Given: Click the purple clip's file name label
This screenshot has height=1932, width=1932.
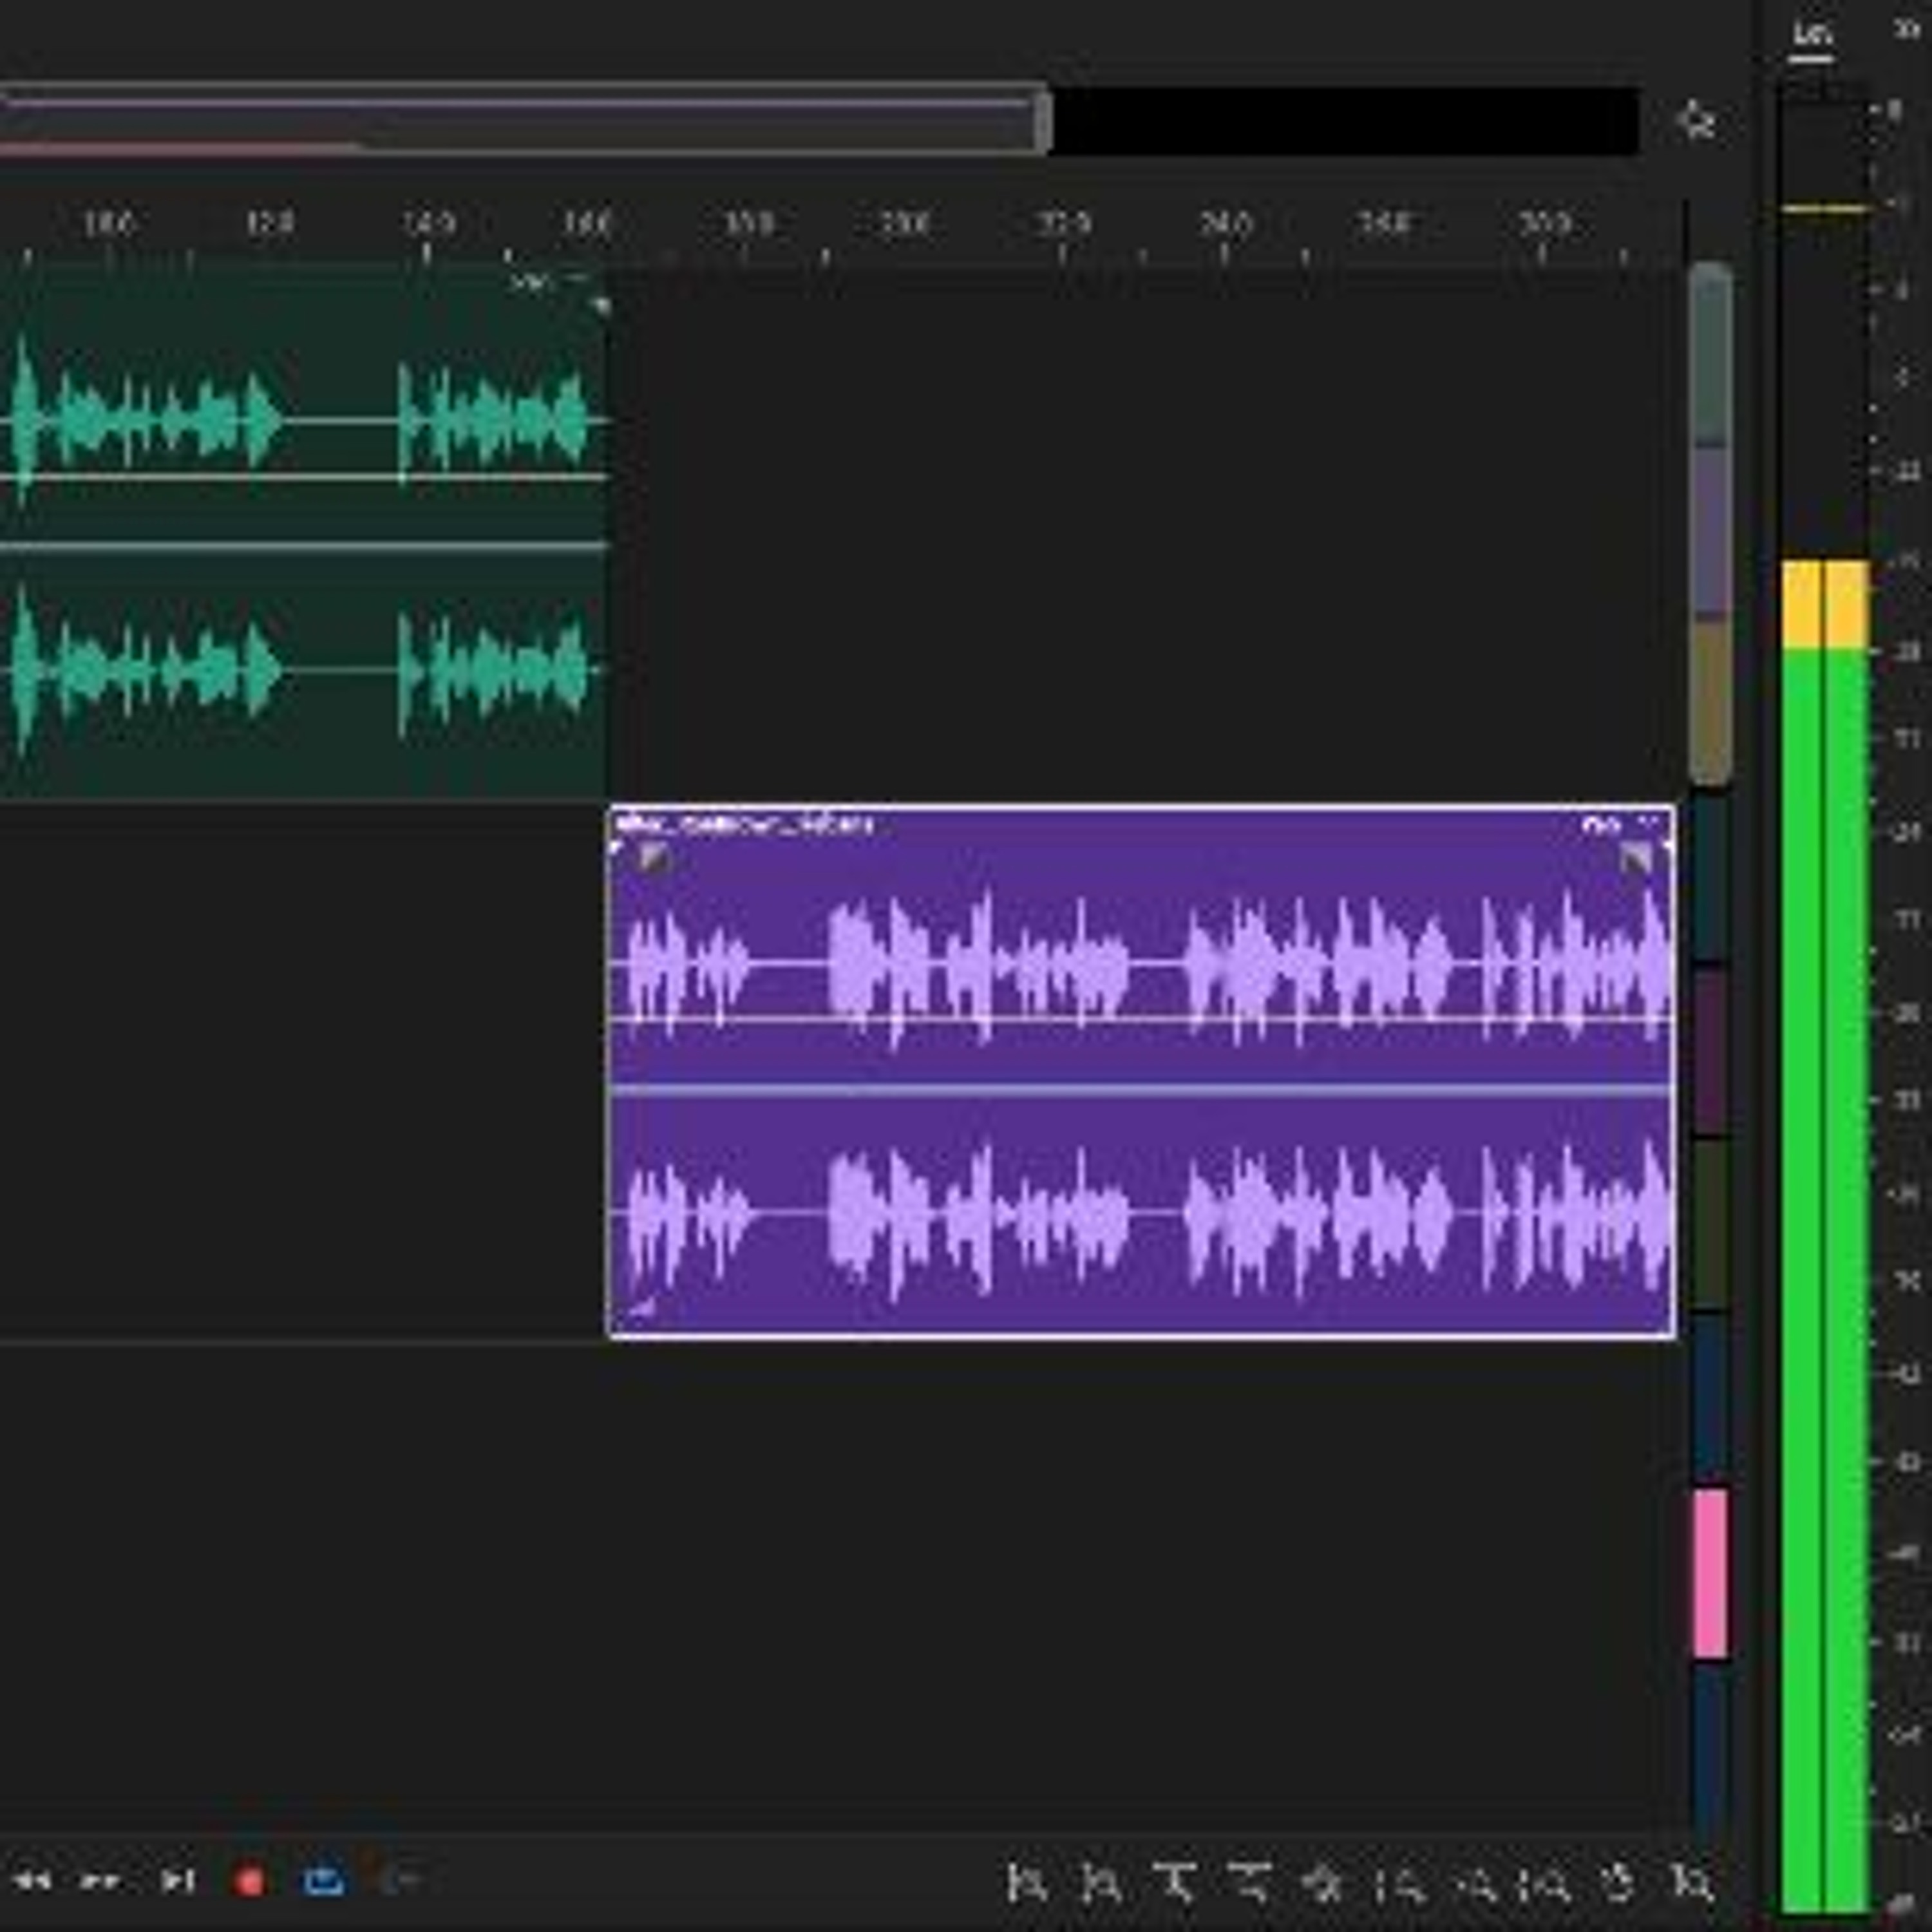Looking at the screenshot, I should point(746,825).
